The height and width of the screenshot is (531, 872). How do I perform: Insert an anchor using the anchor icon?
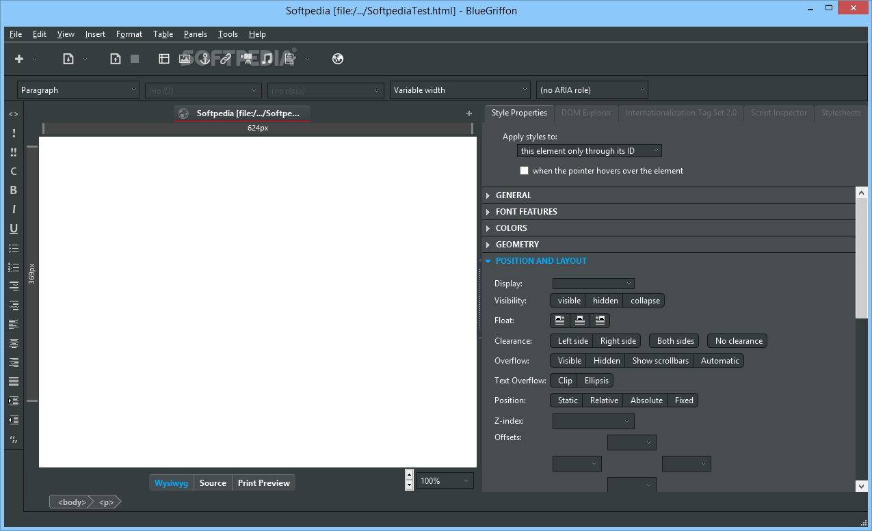point(204,59)
